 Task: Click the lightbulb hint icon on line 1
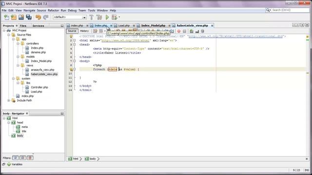pos(71,36)
